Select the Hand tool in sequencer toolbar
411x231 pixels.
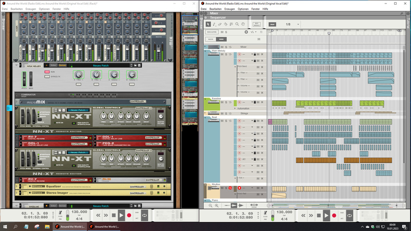click(x=243, y=24)
